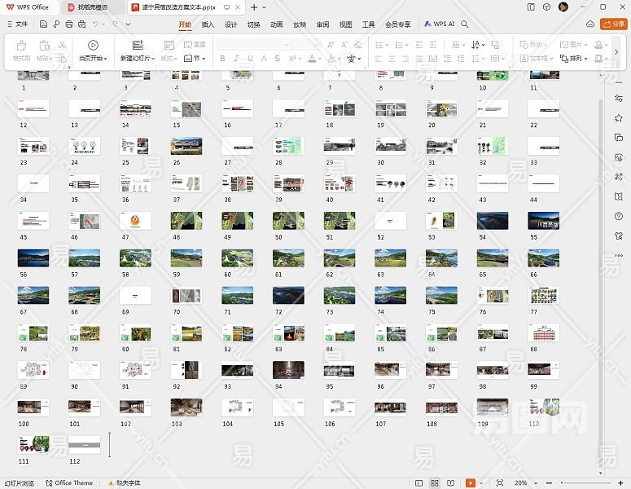Switch to normal view in status bar
The image size is (631, 489).
point(419,483)
